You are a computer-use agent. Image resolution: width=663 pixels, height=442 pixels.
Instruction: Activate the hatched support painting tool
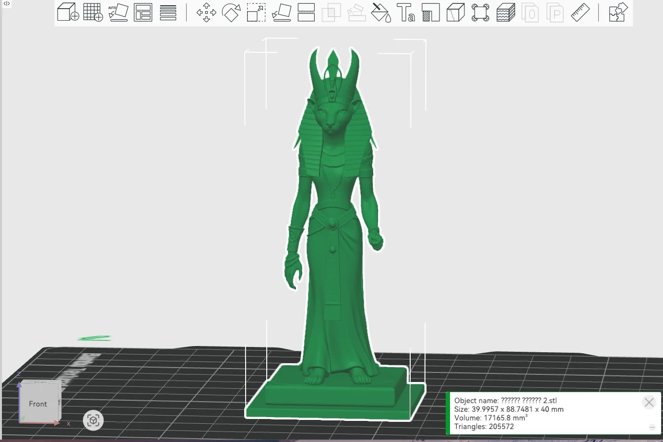click(431, 12)
